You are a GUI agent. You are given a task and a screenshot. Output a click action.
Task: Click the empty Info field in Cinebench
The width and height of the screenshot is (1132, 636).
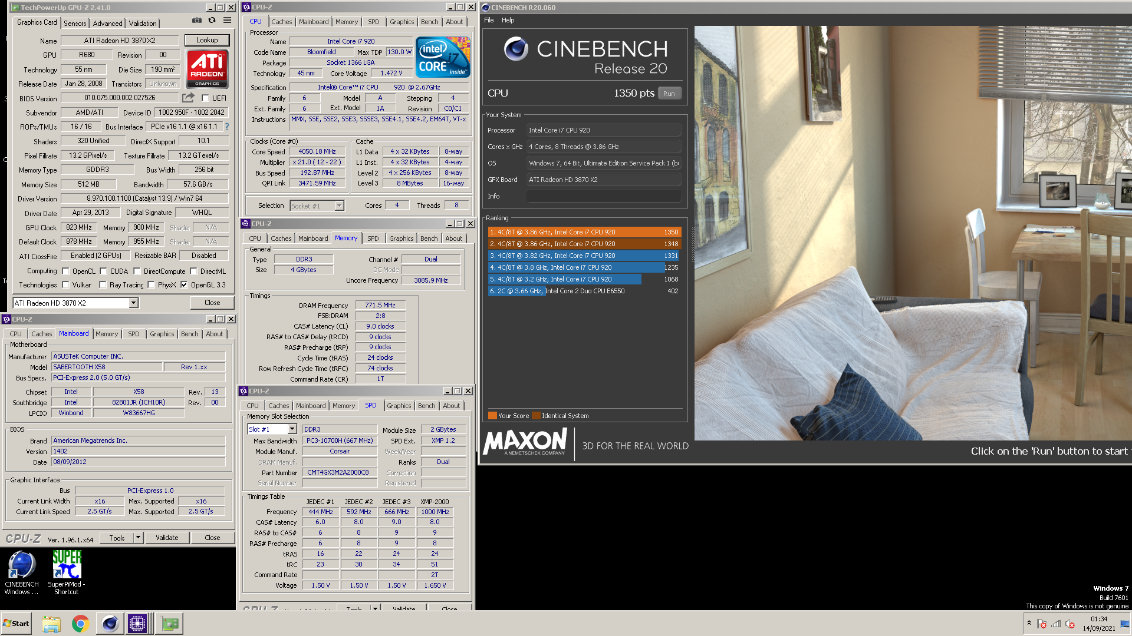[x=604, y=196]
